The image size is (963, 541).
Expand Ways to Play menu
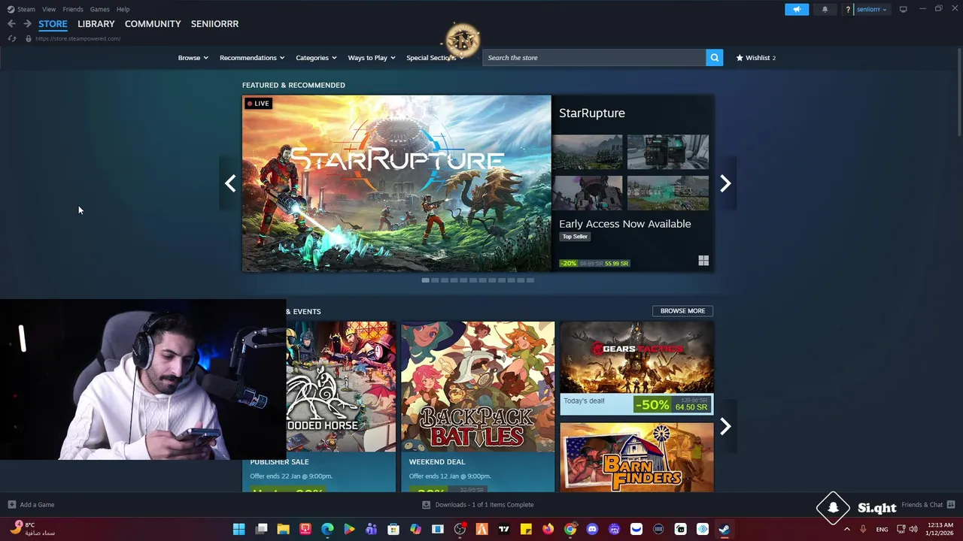coord(372,58)
